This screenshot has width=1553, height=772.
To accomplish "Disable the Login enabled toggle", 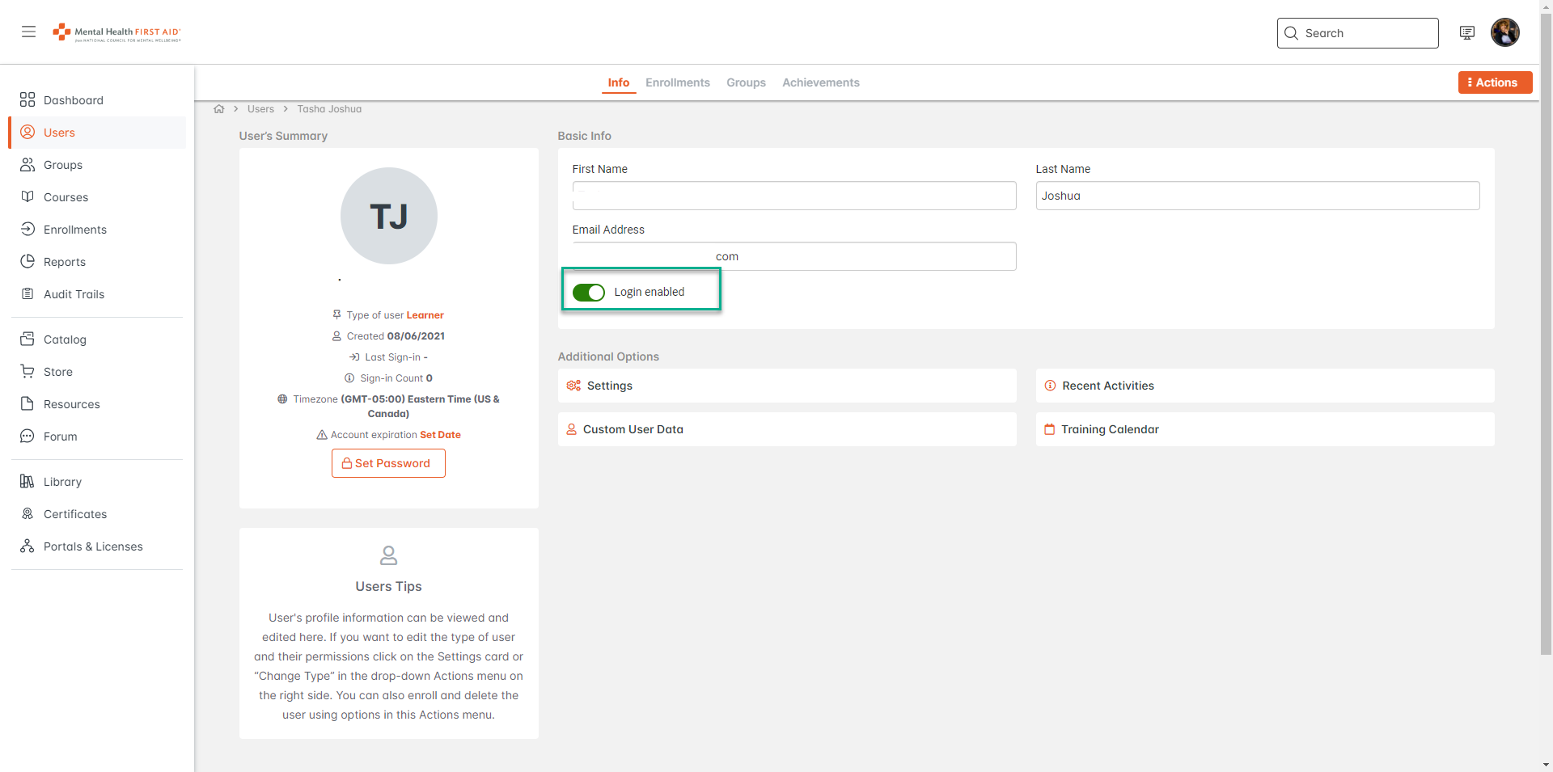I will click(589, 293).
